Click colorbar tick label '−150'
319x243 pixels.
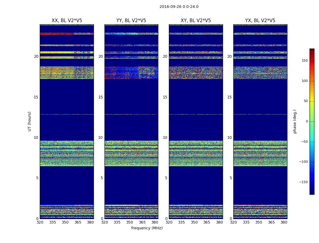tap(303, 182)
